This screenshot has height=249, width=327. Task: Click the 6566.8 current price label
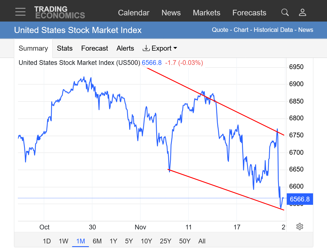(x=300, y=199)
